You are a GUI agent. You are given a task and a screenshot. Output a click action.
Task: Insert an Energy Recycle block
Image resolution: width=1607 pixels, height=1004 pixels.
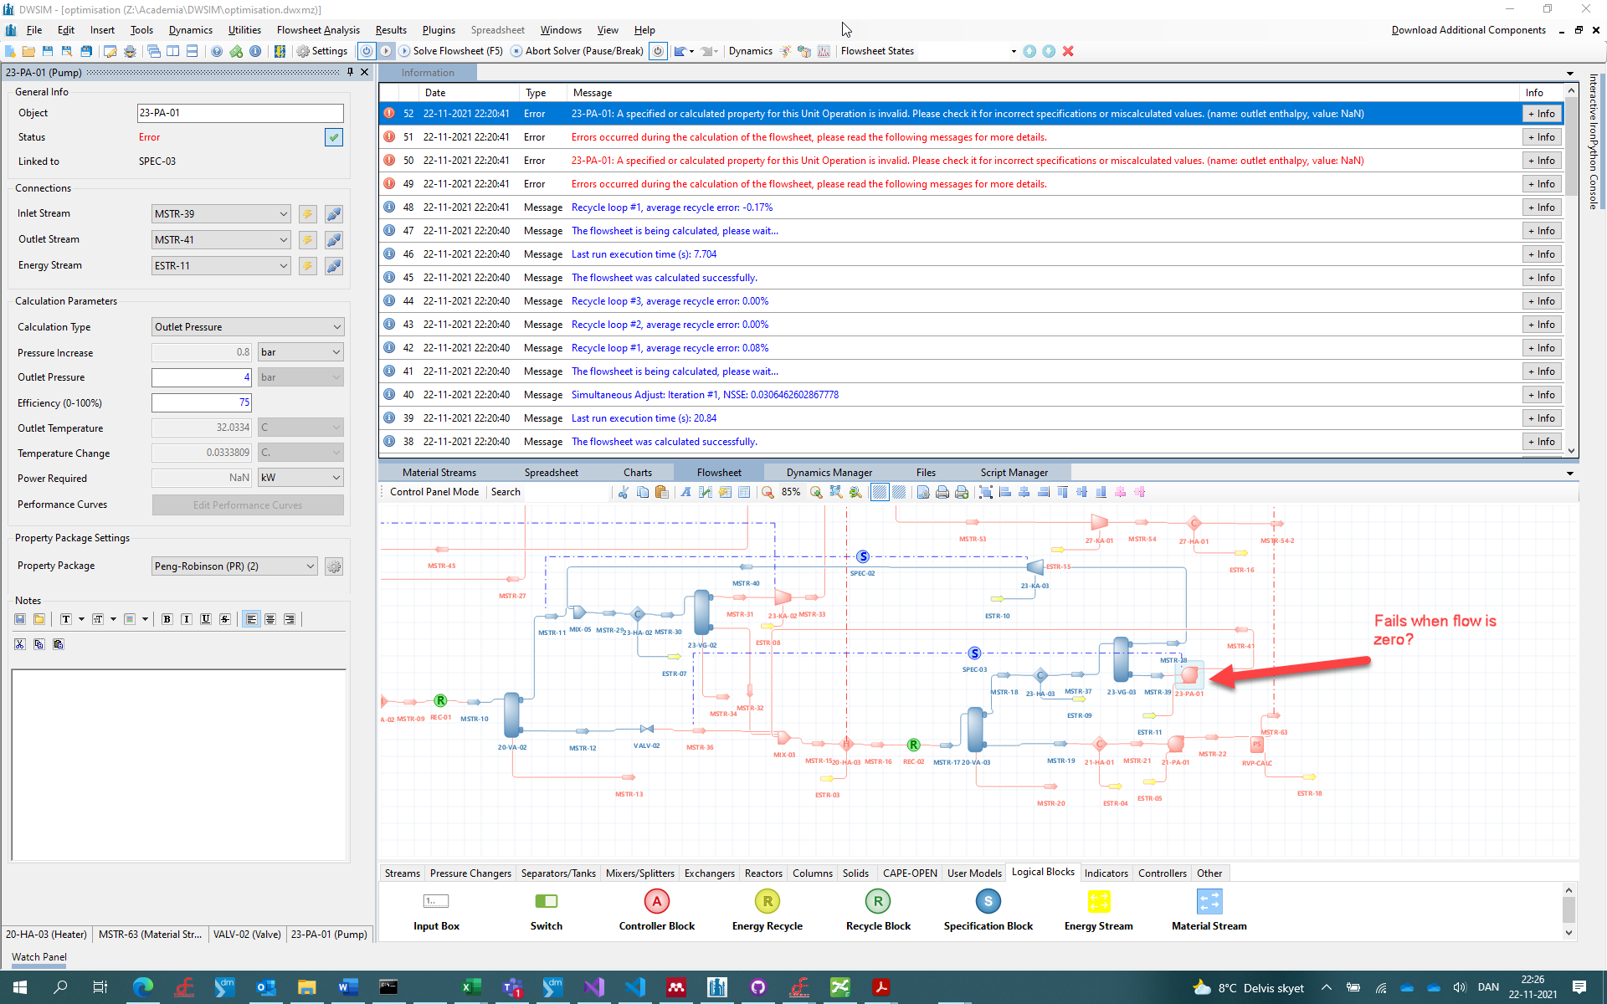point(767,901)
